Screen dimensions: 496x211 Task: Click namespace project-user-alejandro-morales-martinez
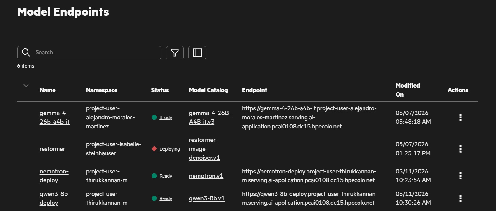[x=111, y=118]
